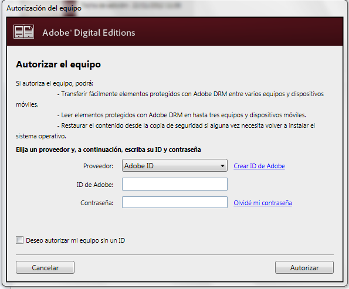Click the ID de Adobe input field
349x289 pixels.
175,184
